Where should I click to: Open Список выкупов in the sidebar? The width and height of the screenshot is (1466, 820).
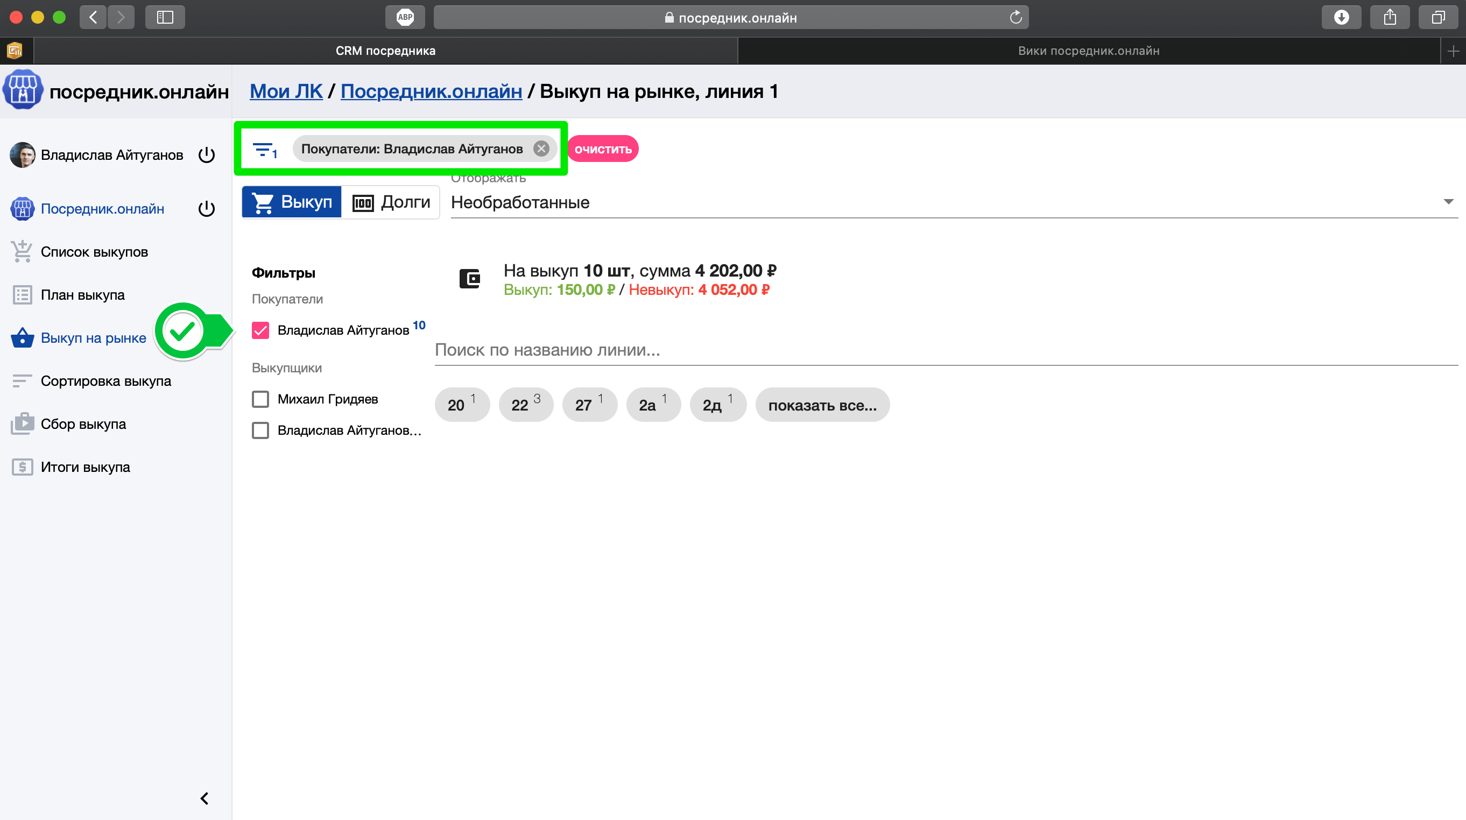tap(94, 252)
